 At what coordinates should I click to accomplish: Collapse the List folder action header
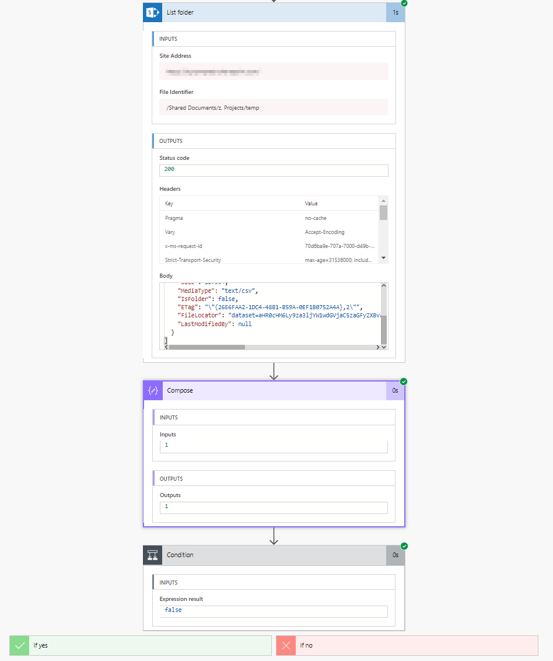point(274,12)
